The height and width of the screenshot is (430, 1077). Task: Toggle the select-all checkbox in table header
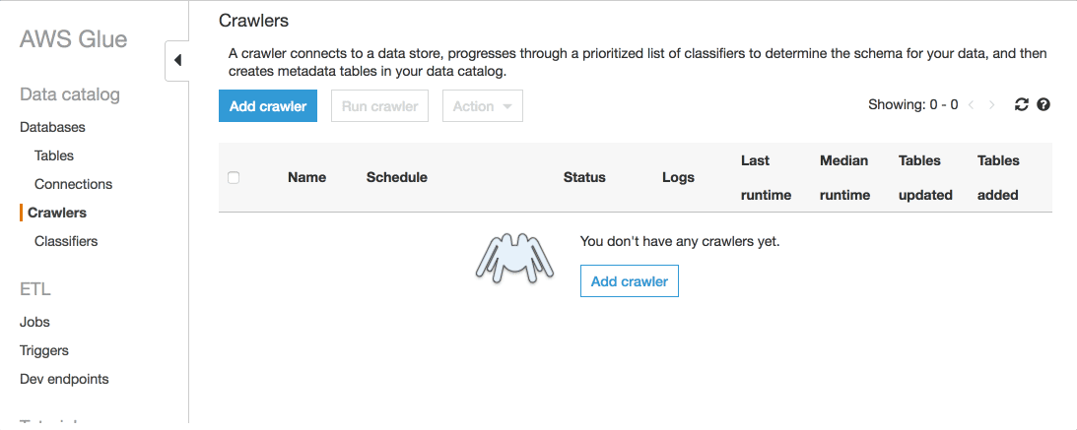234,177
